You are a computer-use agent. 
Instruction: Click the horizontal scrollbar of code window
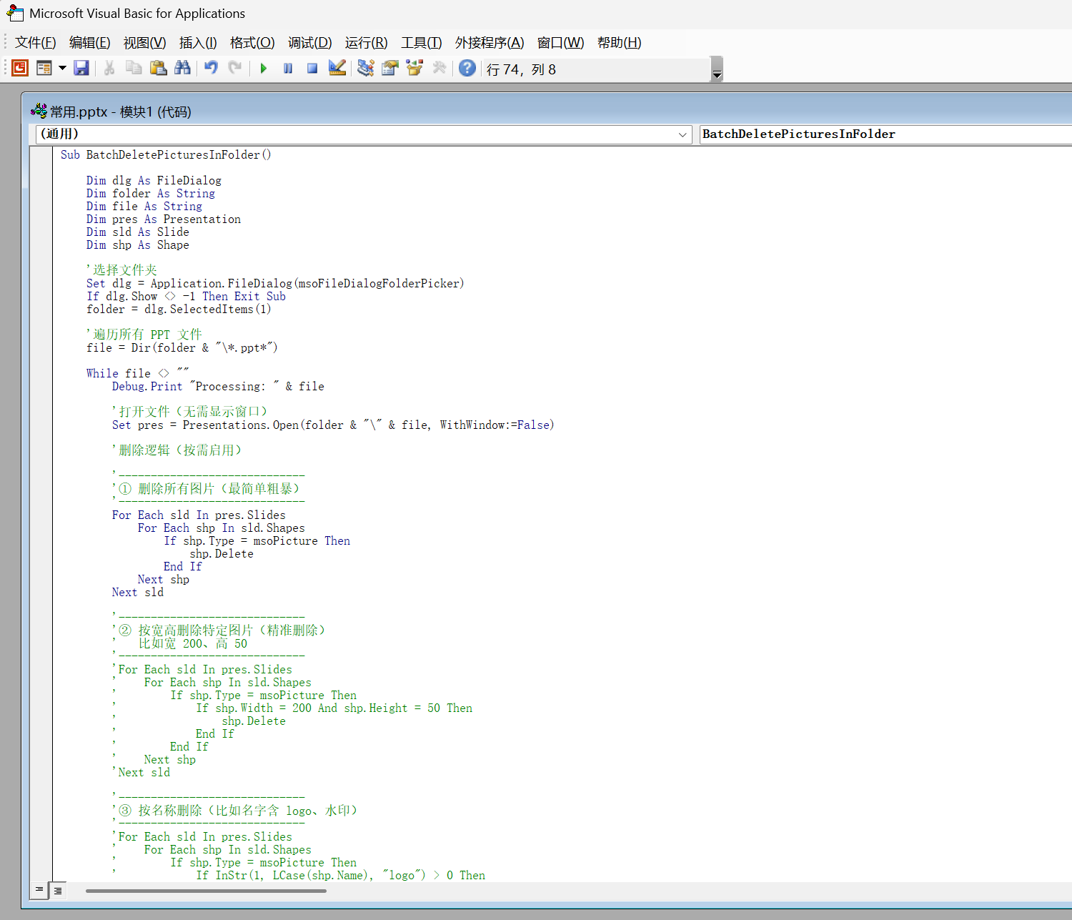[206, 891]
